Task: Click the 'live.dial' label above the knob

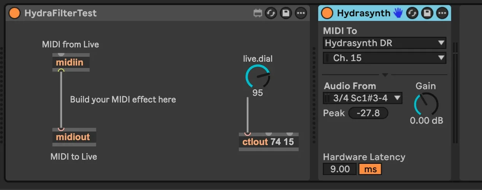Action: (258, 59)
